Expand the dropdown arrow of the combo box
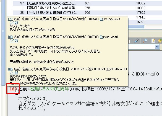 coord(157,47)
